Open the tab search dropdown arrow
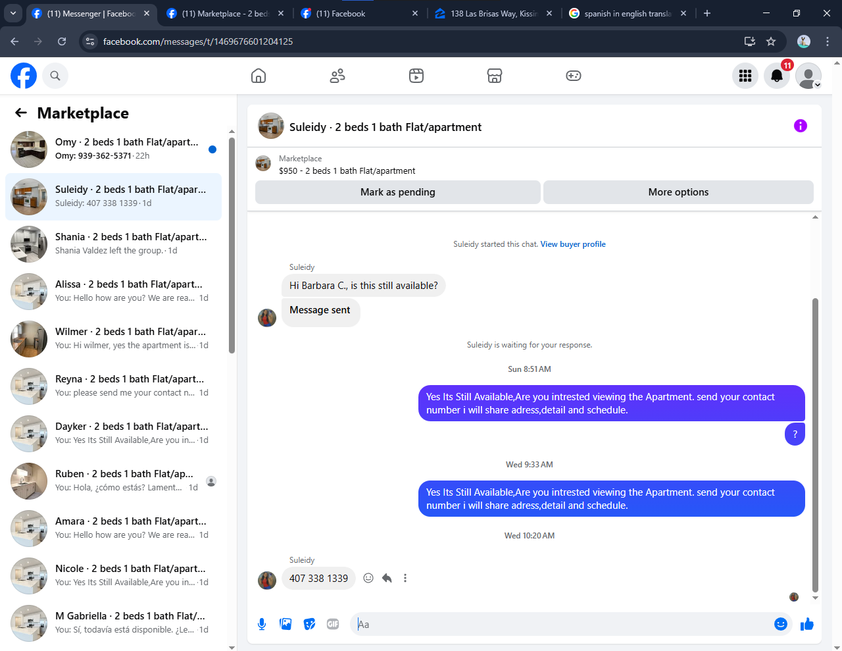Screen dimensions: 842x651 click(x=13, y=13)
